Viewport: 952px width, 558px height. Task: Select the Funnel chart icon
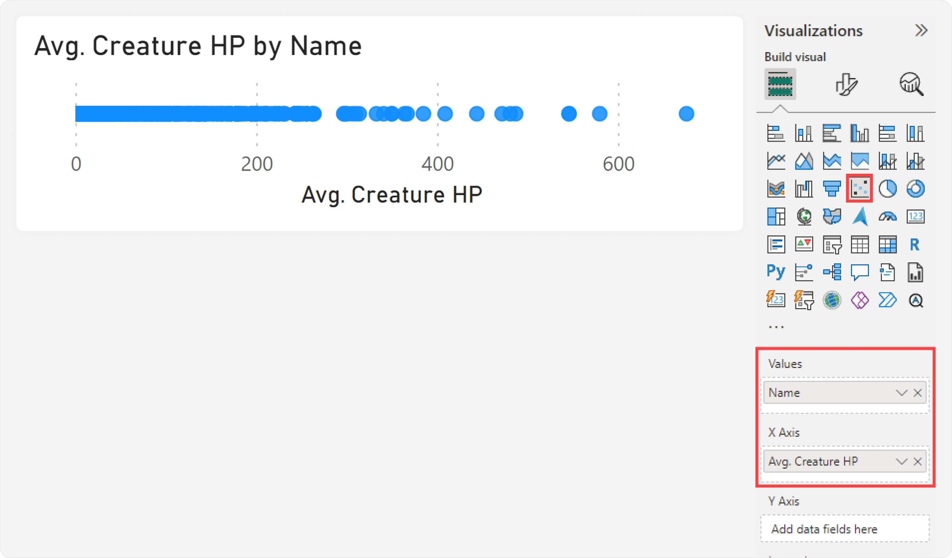tap(831, 188)
